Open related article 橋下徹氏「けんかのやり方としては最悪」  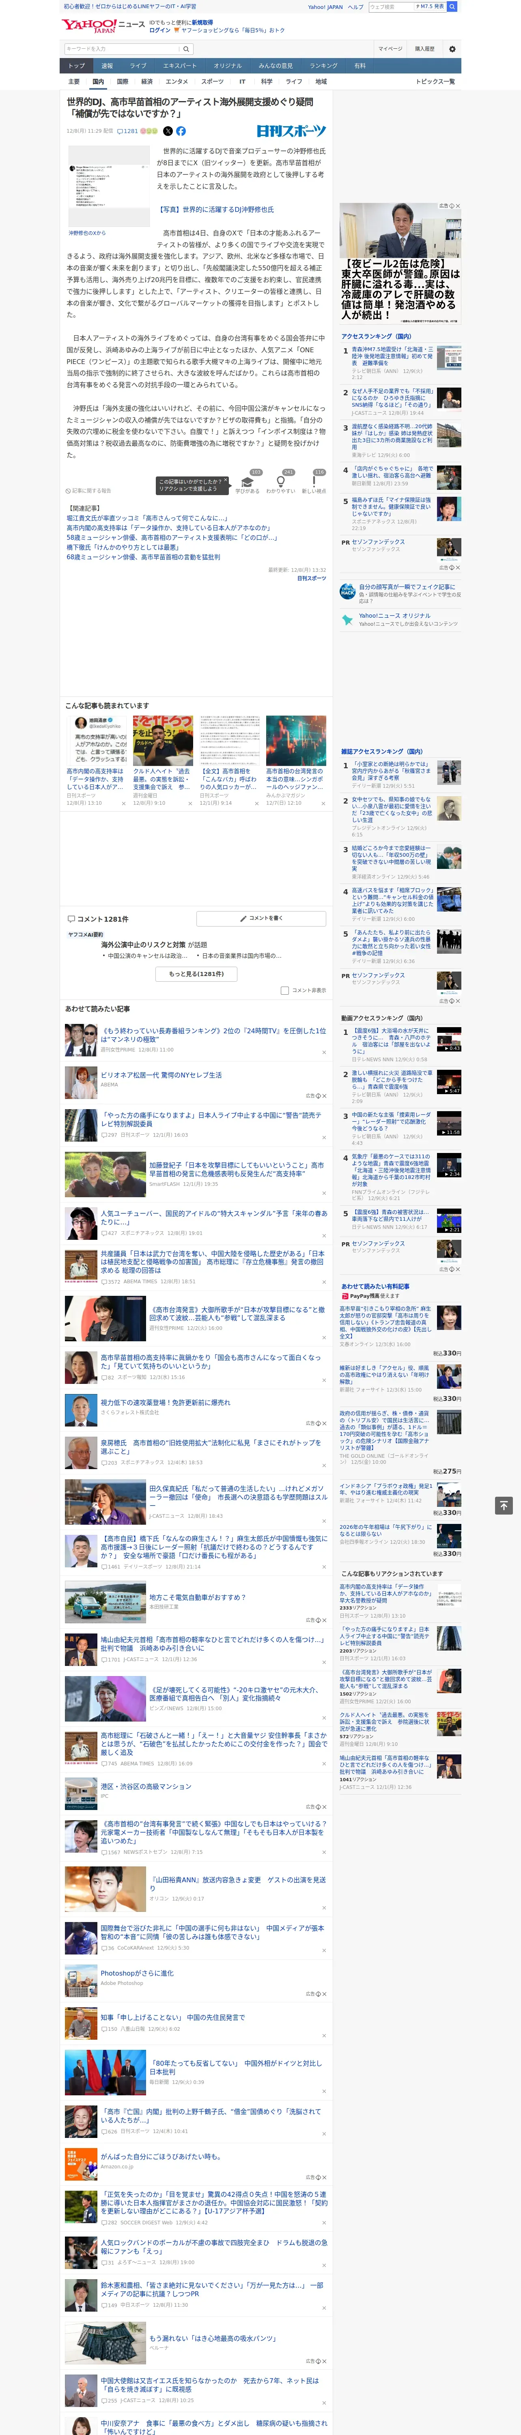(122, 547)
